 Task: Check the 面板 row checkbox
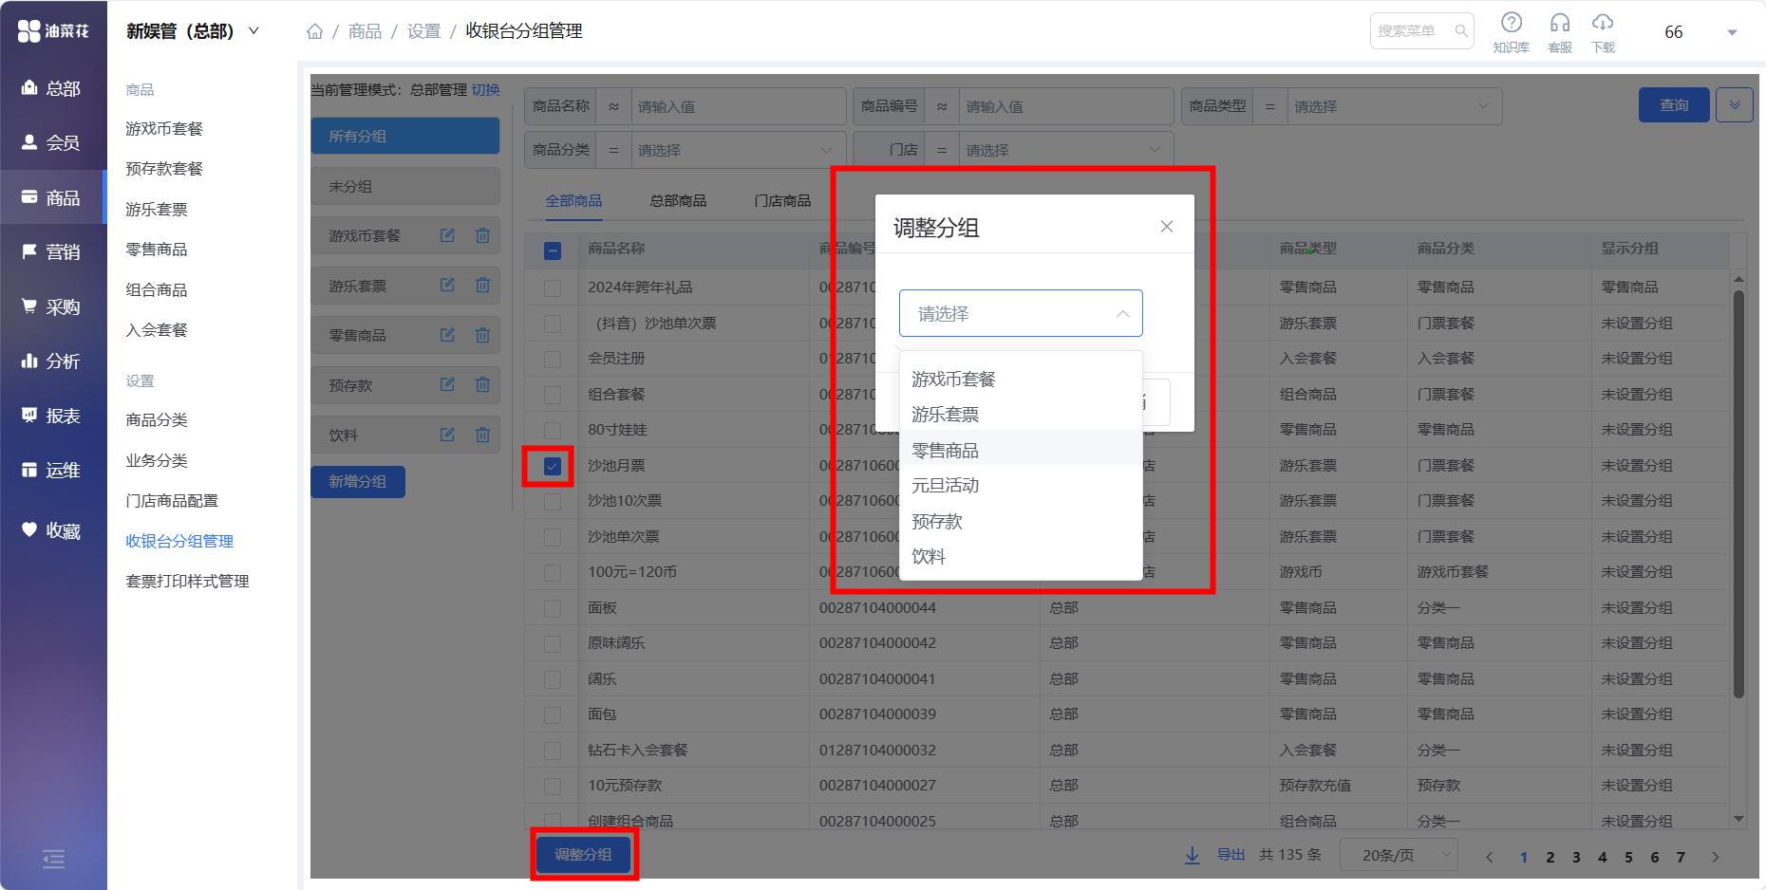click(x=553, y=608)
